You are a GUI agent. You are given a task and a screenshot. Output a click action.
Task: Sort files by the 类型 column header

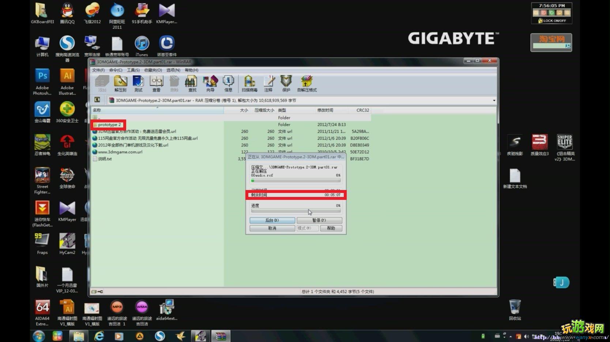295,110
